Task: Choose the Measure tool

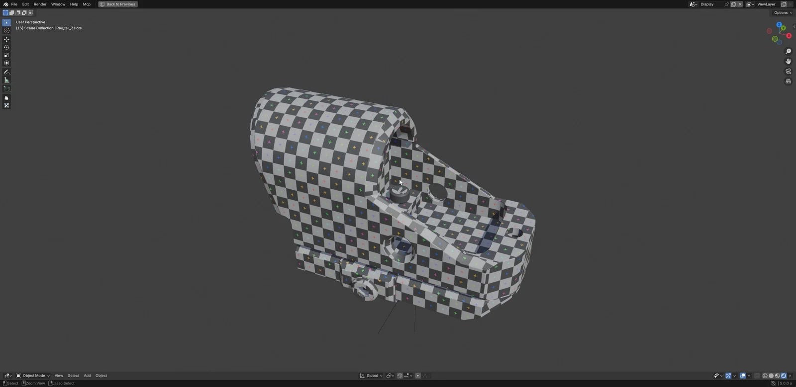Action: point(6,80)
